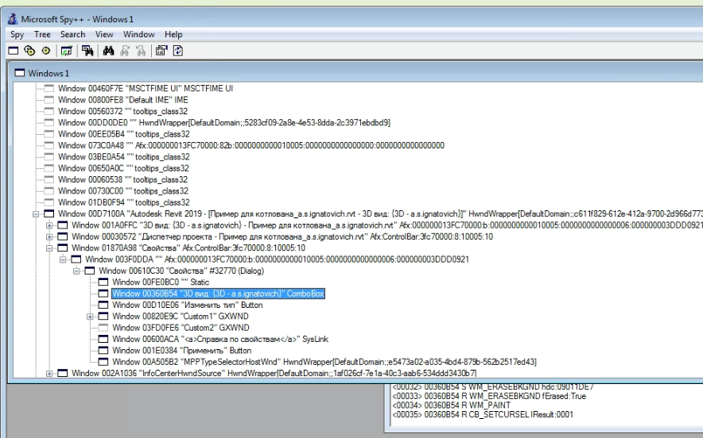
Task: Open the Search menu
Action: (72, 34)
